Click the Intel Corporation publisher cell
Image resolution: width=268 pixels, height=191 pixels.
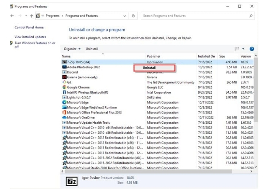tap(159, 92)
